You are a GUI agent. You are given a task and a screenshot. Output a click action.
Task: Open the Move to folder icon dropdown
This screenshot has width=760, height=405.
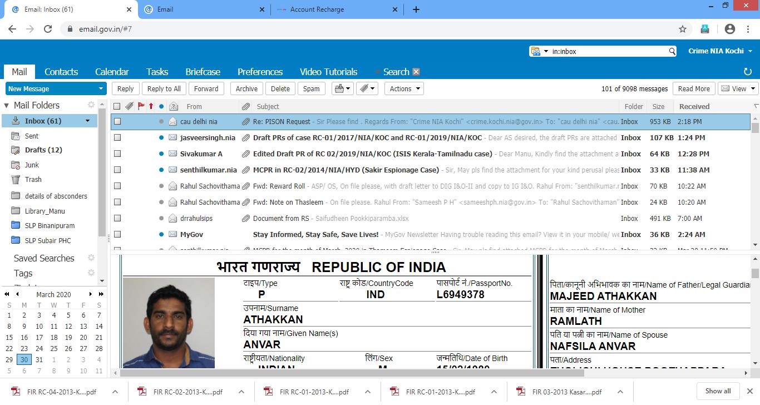(x=342, y=88)
